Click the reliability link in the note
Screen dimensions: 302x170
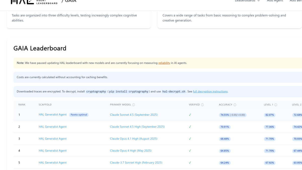coord(164,63)
